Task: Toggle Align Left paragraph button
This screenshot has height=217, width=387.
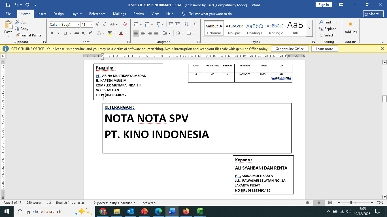Action: pyautogui.click(x=136, y=33)
